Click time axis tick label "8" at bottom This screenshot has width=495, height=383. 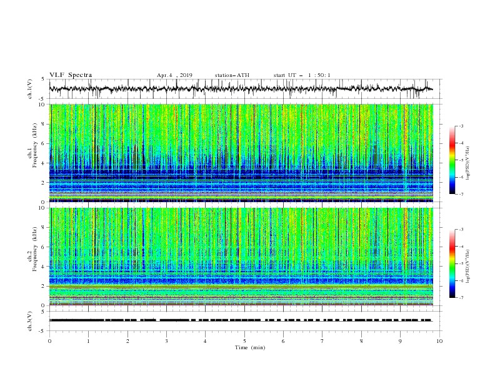[x=361, y=341]
